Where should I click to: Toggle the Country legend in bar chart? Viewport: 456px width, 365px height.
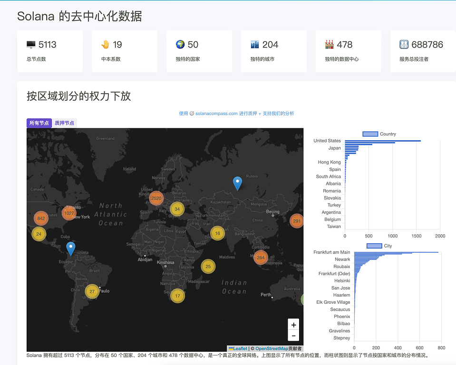pos(370,134)
